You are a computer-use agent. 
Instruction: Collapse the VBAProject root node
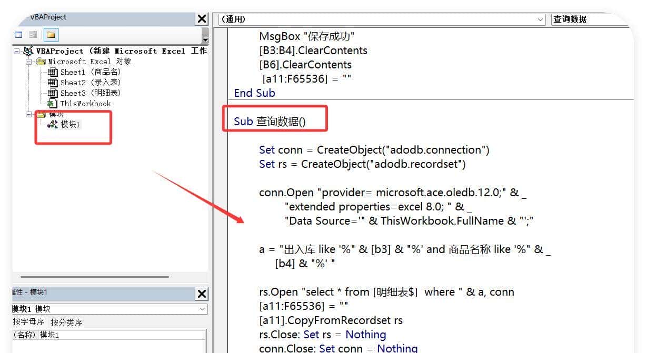pos(17,51)
